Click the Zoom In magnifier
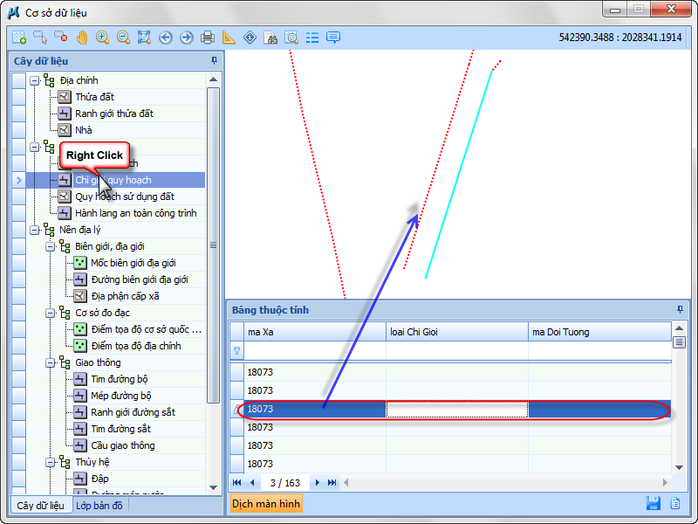Screen dimensions: 698x524 pyautogui.click(x=103, y=38)
